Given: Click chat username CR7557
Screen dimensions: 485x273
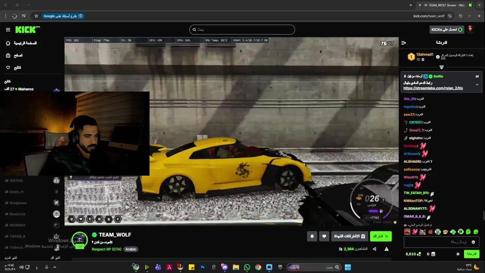Looking at the screenshot, I should click(416, 122).
